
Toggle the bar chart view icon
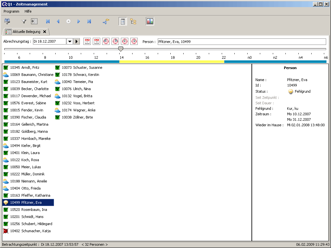coord(150,21)
